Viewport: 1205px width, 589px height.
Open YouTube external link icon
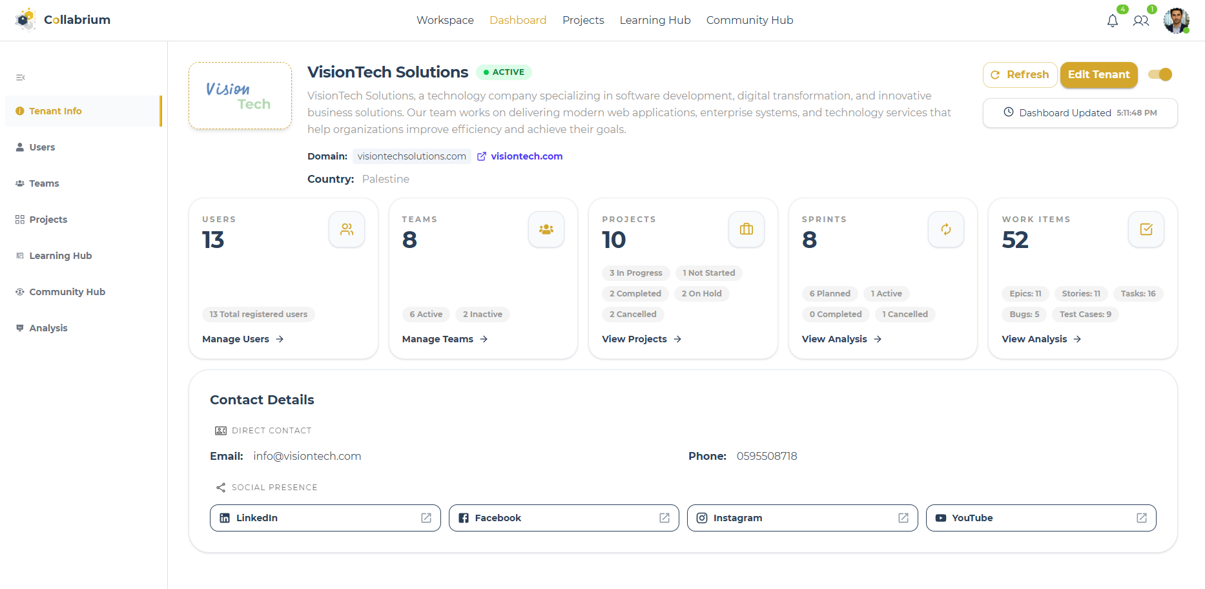(x=1142, y=518)
